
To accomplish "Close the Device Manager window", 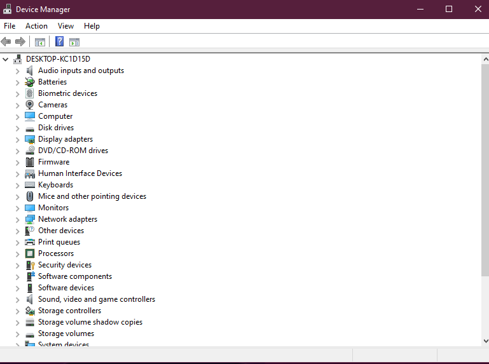I will coord(478,9).
